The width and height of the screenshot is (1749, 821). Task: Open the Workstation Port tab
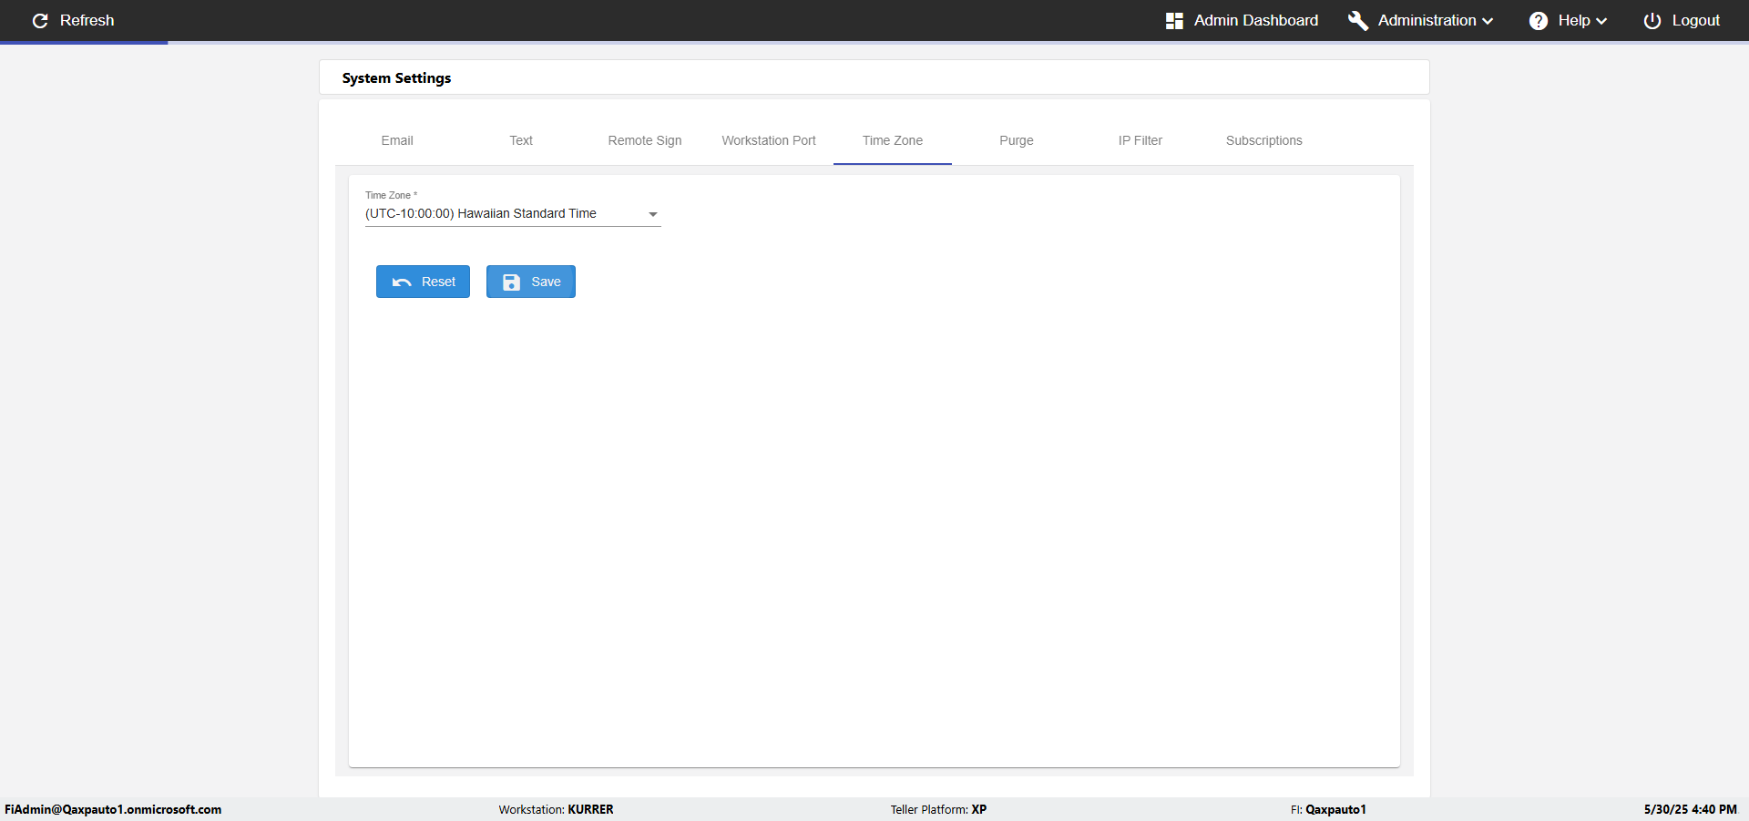pos(769,140)
